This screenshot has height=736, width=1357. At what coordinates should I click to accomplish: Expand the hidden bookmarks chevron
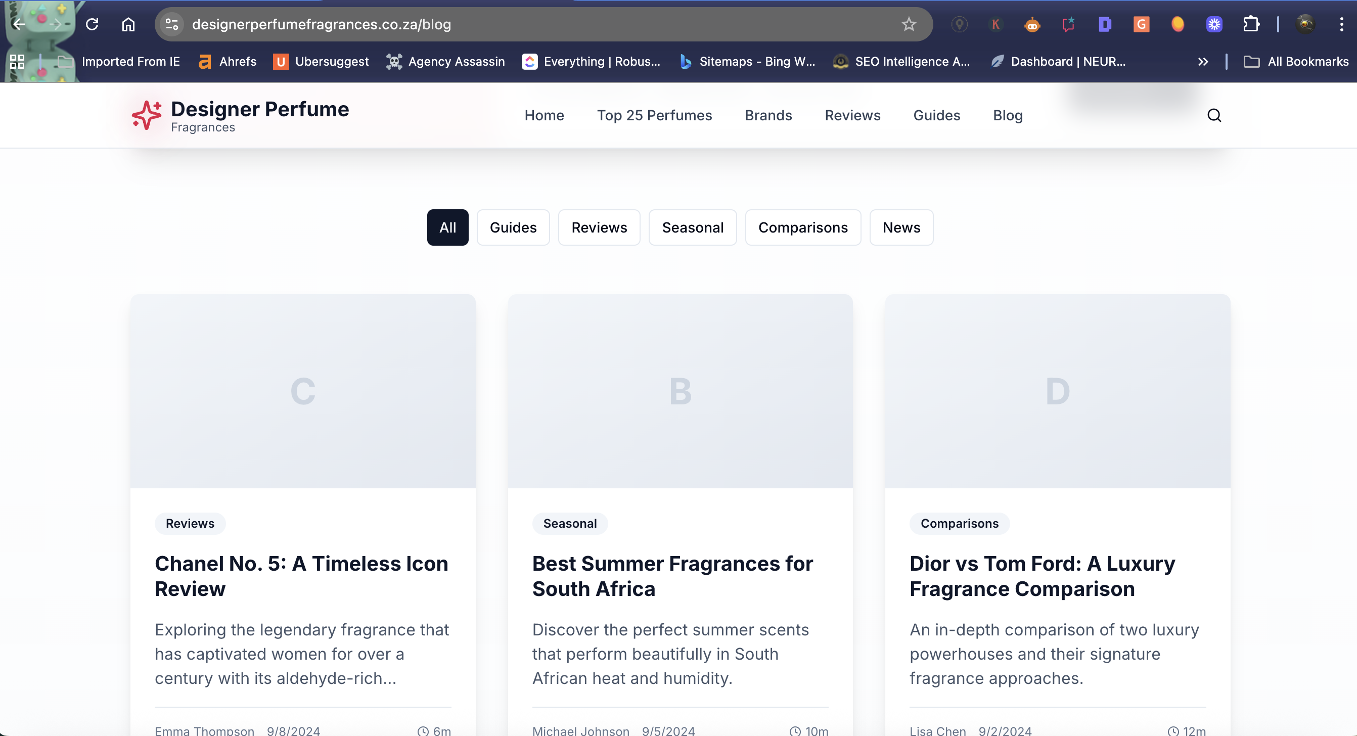[1203, 62]
